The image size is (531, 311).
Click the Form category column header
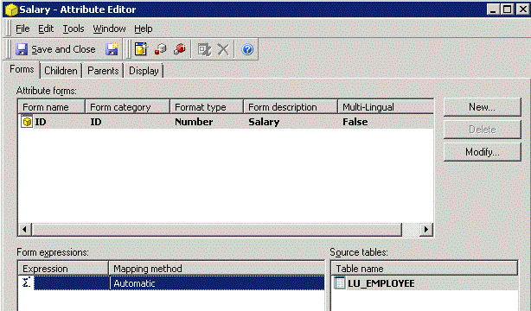(x=128, y=107)
